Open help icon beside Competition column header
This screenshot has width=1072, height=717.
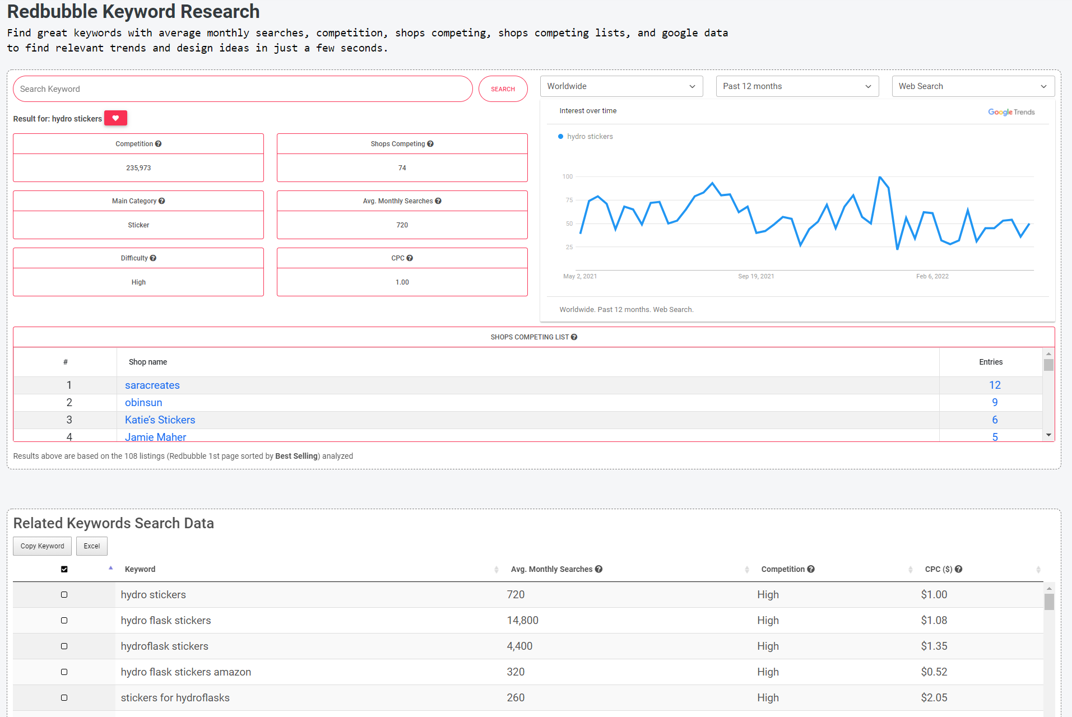pyautogui.click(x=811, y=569)
